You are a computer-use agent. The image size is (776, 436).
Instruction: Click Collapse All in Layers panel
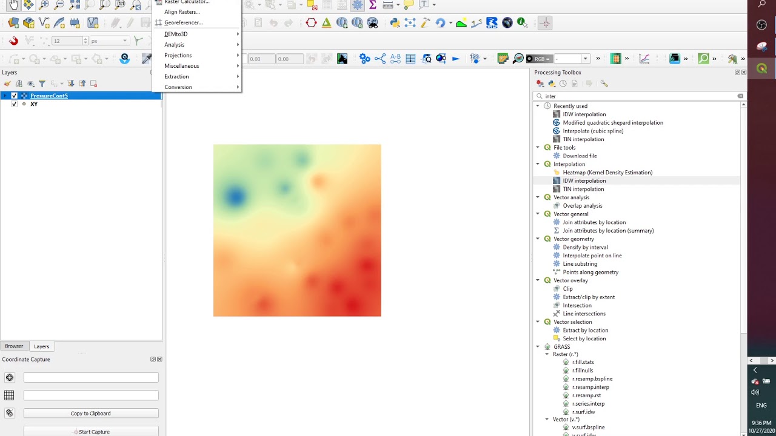coord(82,84)
